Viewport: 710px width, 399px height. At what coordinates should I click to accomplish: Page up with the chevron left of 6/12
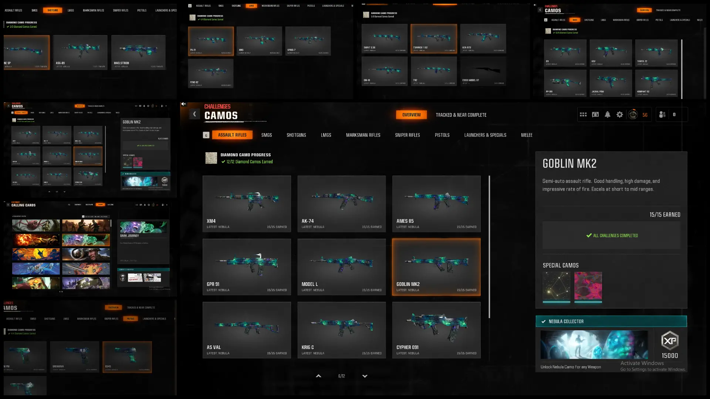318,376
